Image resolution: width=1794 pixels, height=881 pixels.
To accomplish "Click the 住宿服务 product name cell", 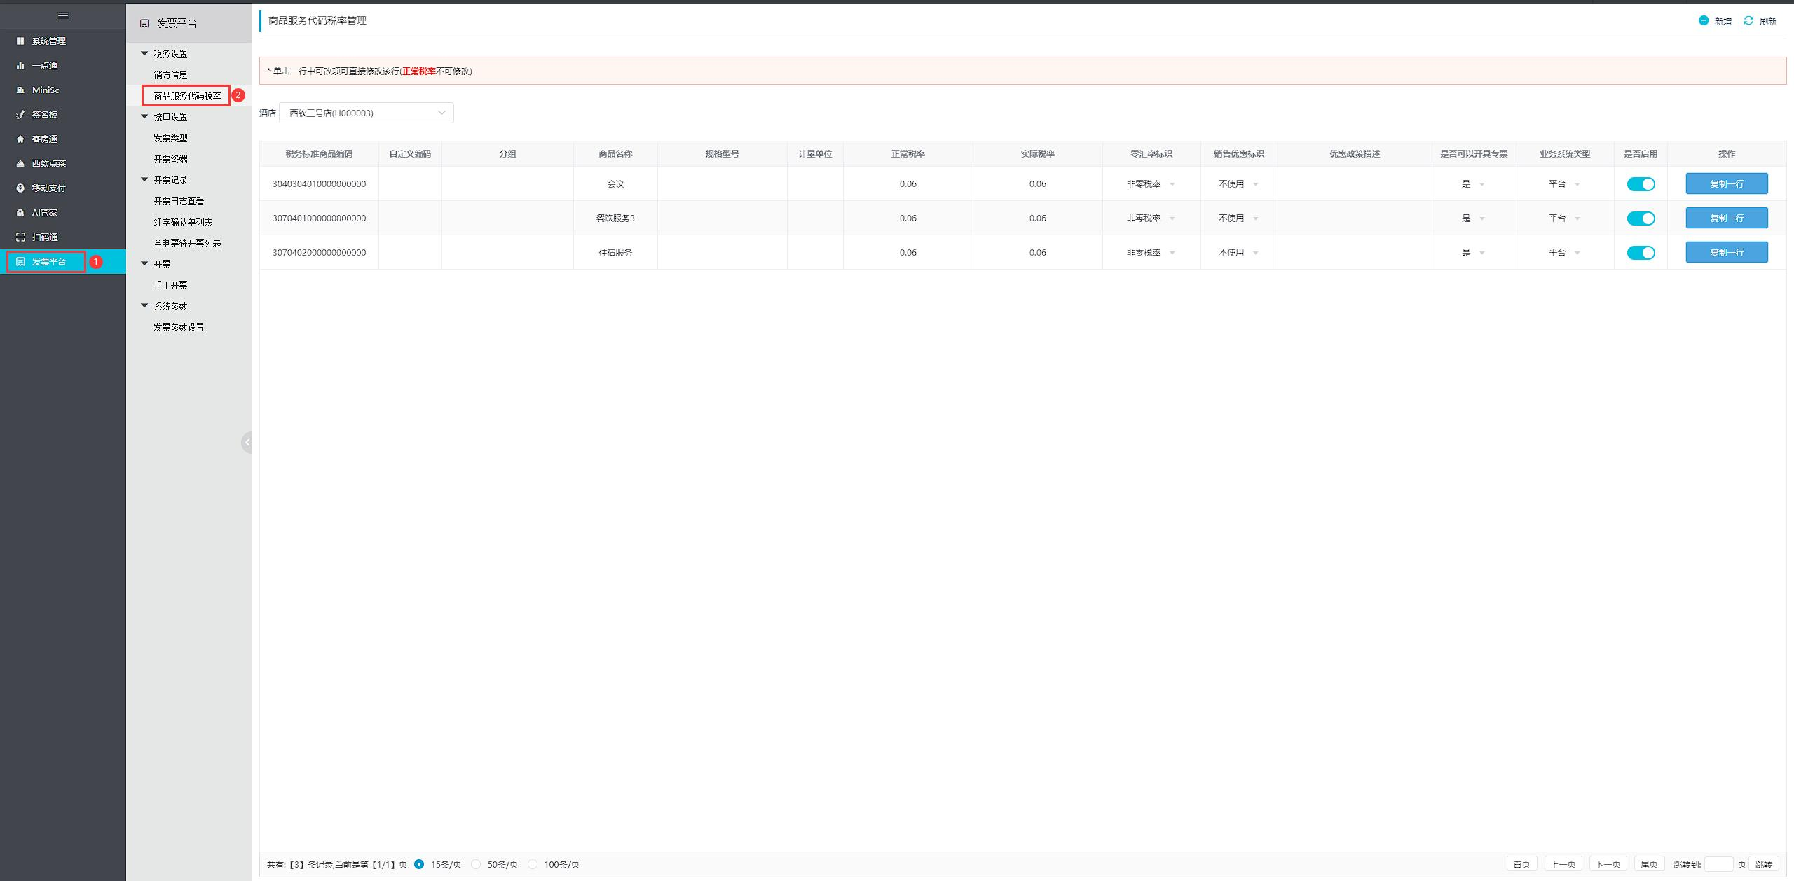I will point(615,253).
